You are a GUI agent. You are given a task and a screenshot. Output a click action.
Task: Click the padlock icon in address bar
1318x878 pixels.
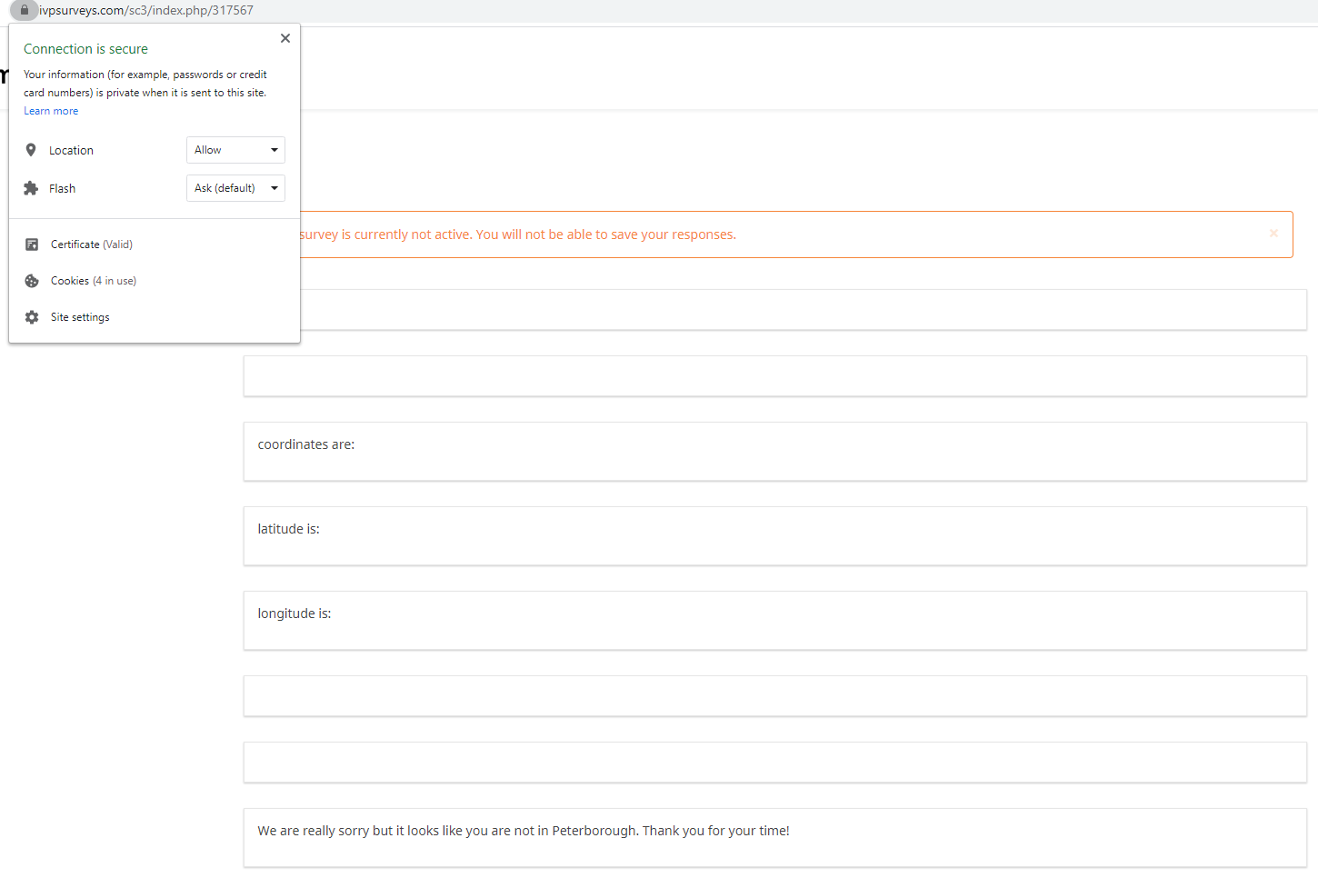(x=25, y=10)
